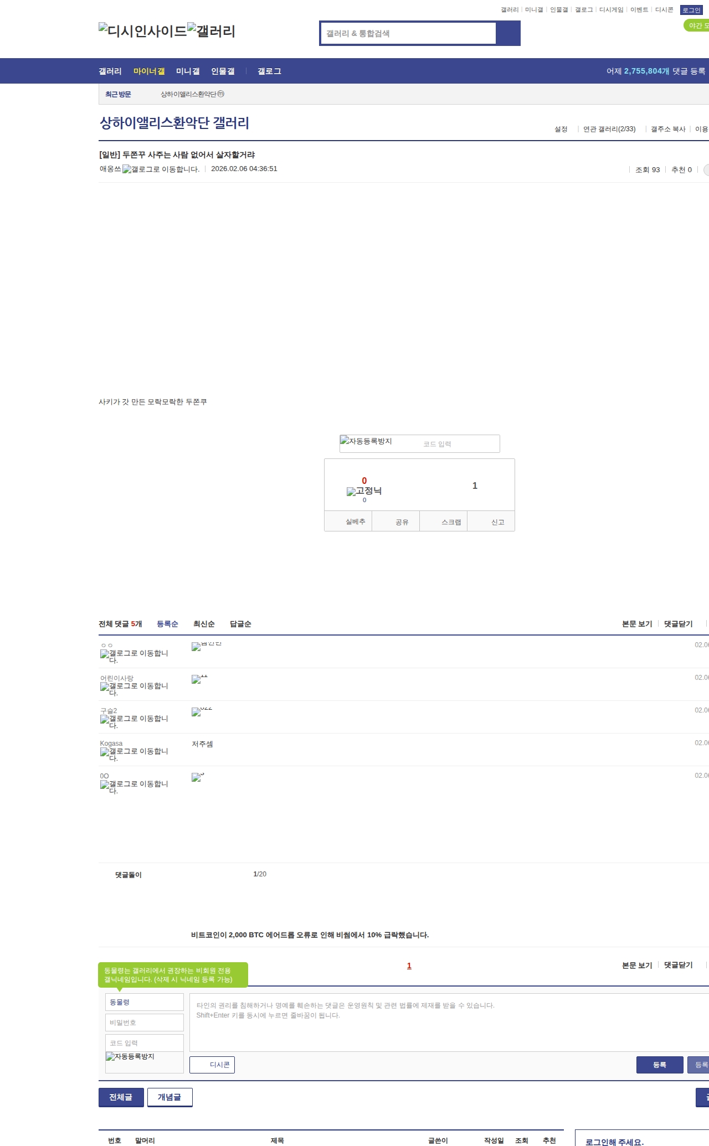
Task: Open 연관 갤러리(2/33)
Action: pyautogui.click(x=609, y=129)
